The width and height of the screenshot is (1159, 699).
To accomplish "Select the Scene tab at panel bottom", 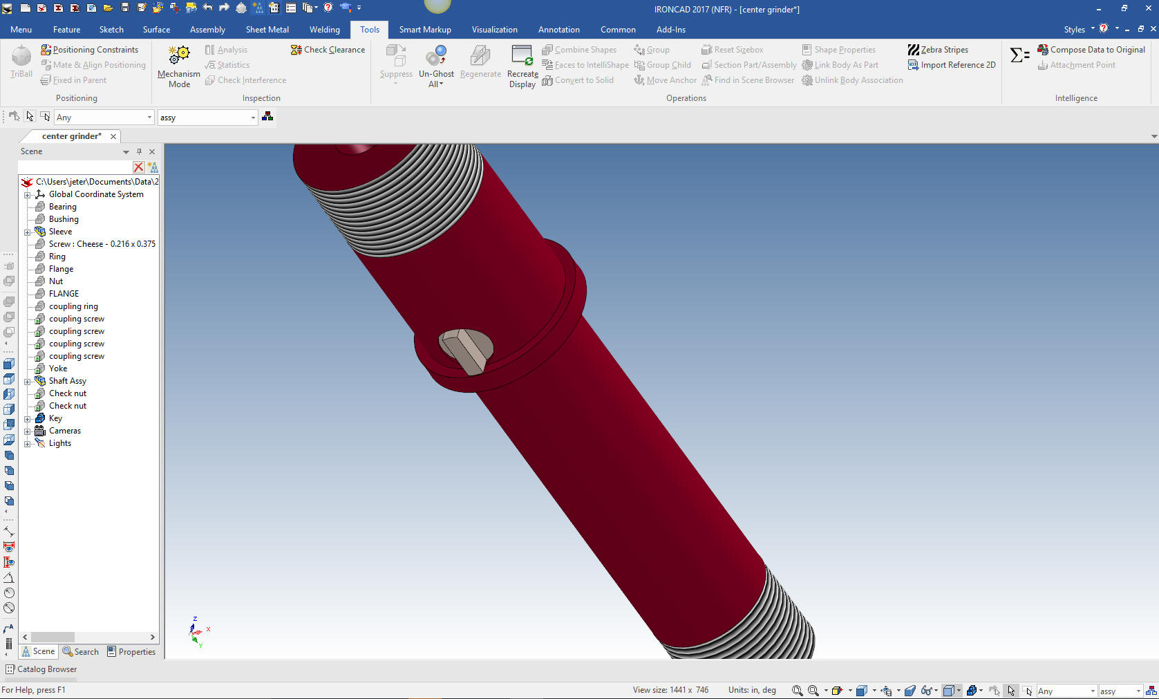I will 38,651.
